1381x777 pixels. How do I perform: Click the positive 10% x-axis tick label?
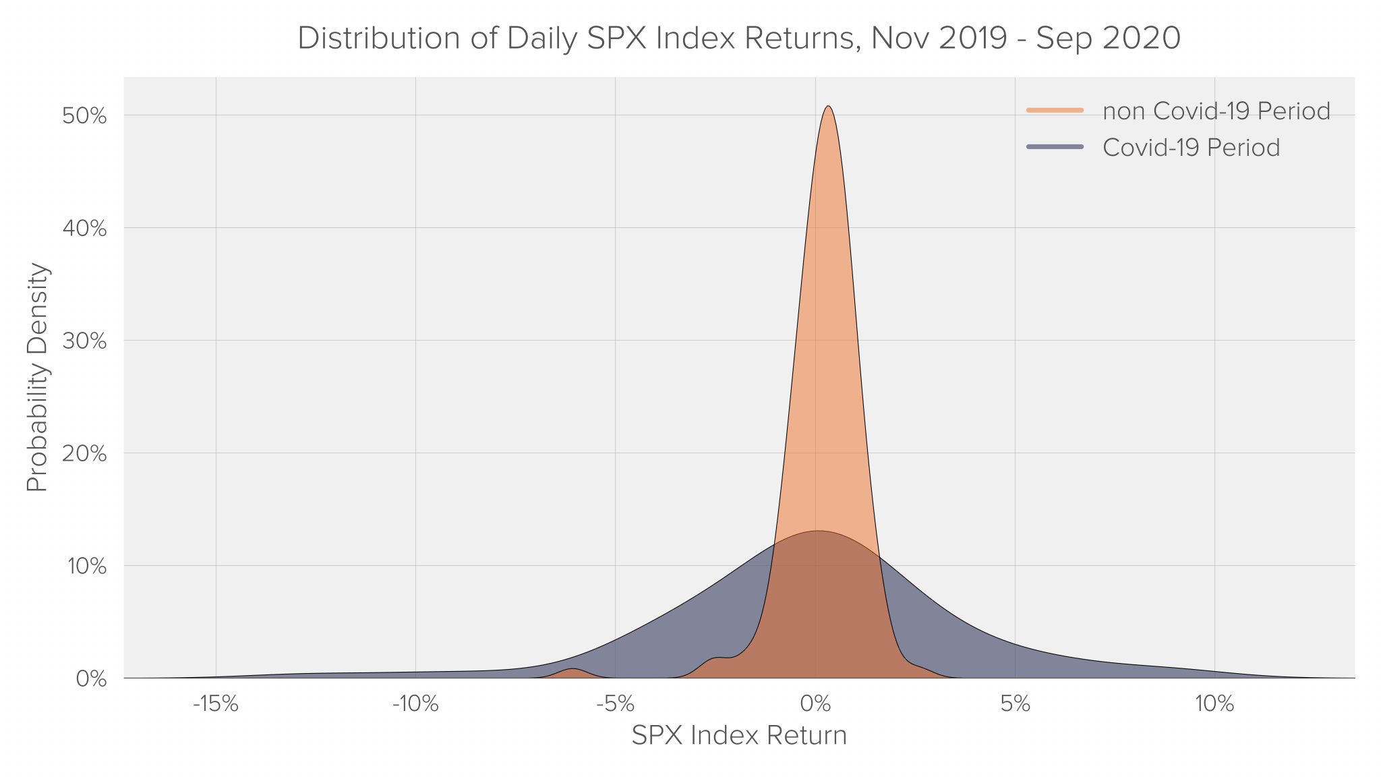click(x=1214, y=705)
